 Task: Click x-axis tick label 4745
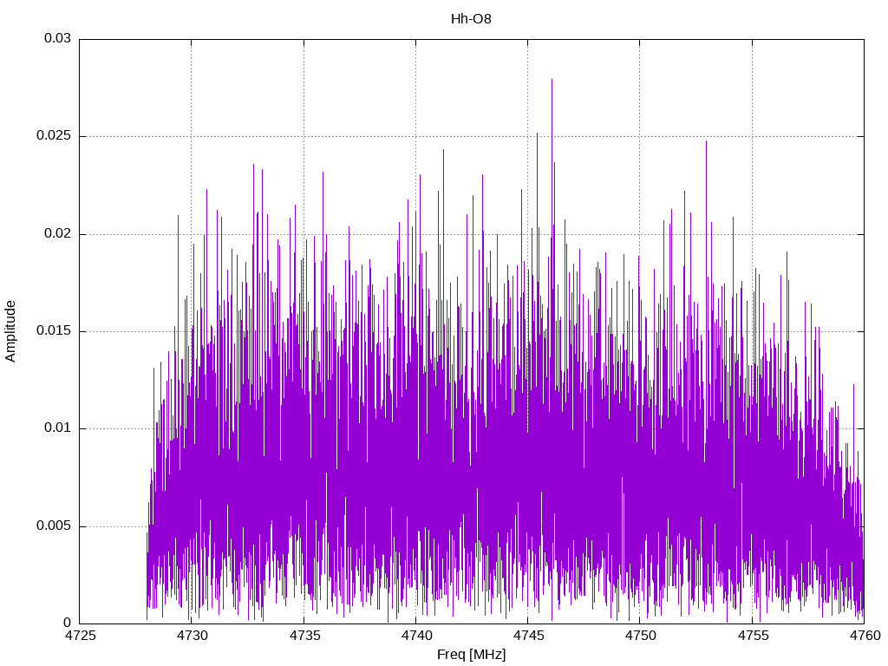click(528, 636)
